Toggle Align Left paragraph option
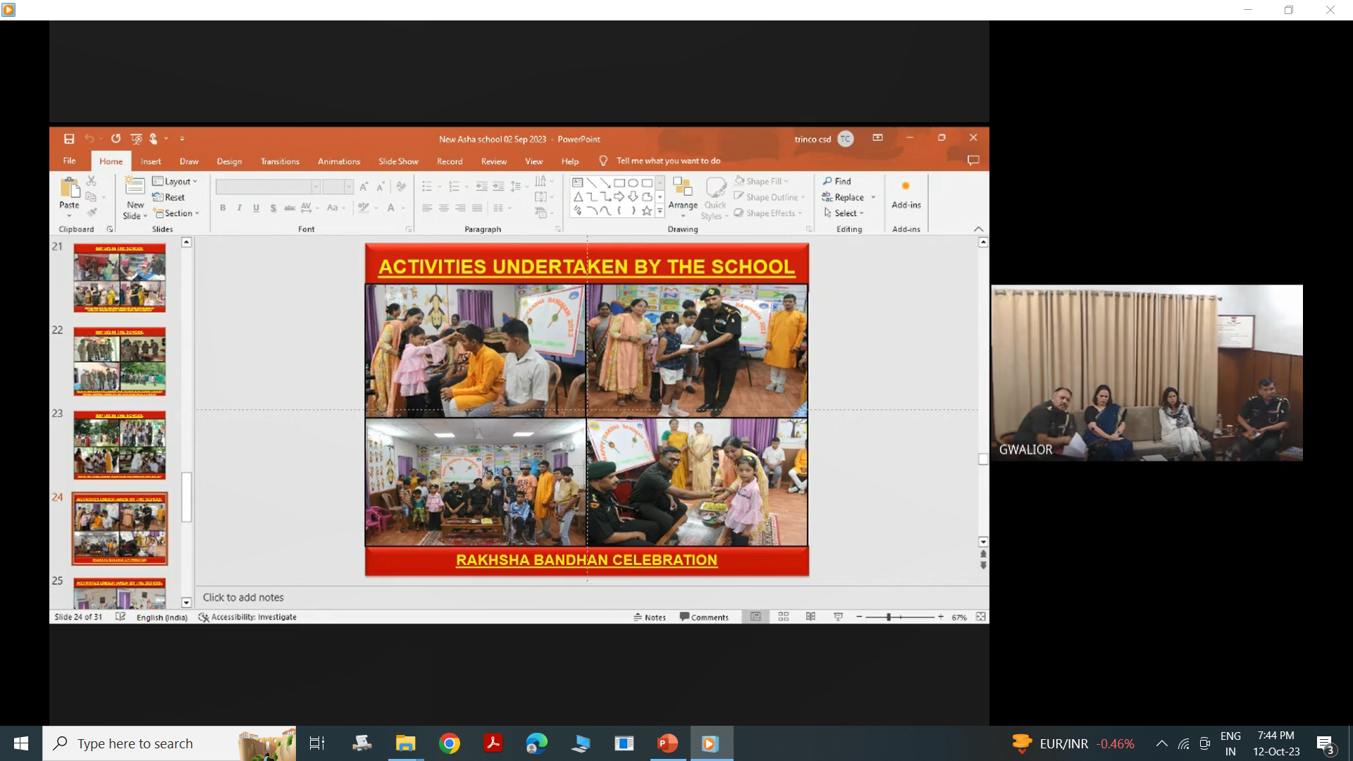Image resolution: width=1353 pixels, height=761 pixels. tap(427, 208)
